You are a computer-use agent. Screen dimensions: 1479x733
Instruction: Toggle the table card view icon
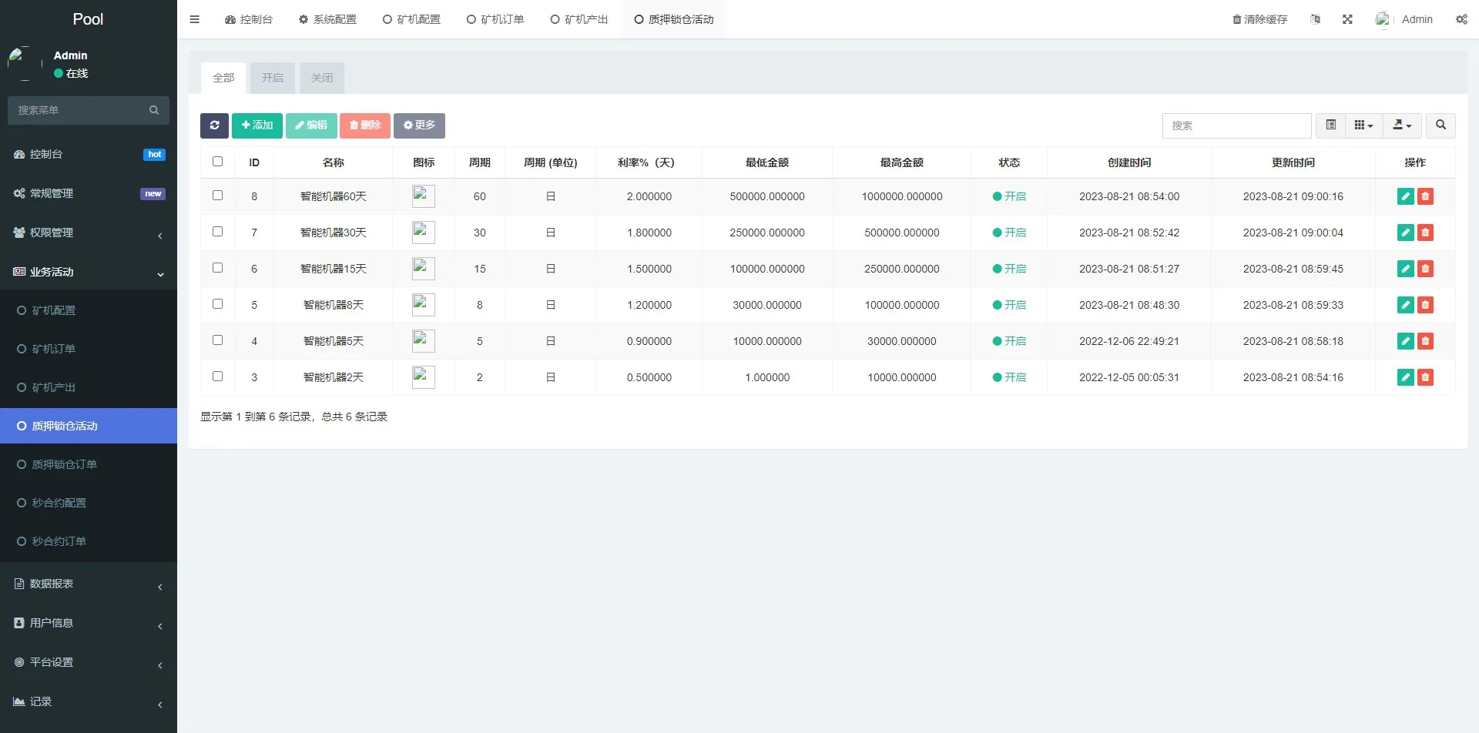coord(1330,126)
